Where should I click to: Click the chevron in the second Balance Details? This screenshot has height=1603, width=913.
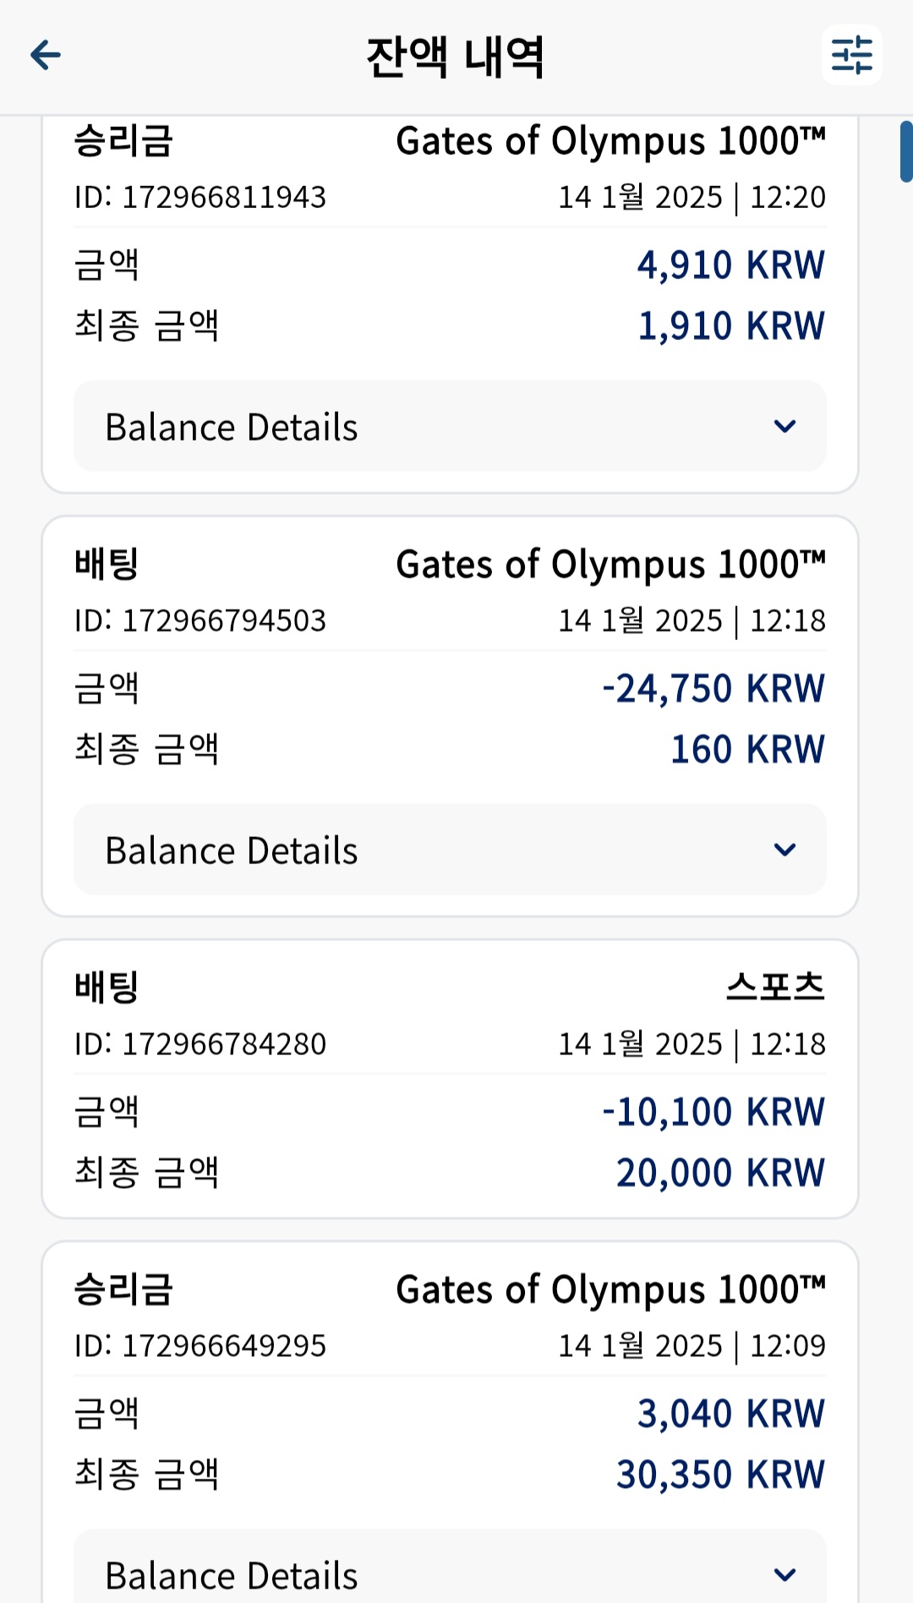coord(785,850)
